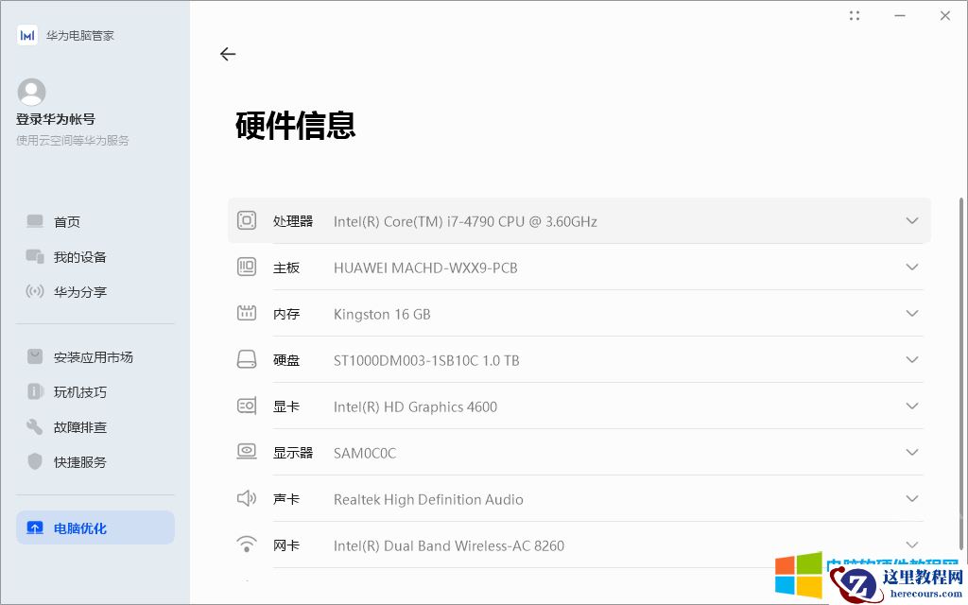
Task: Click the Wi-Fi icon next to 网卡
Action: [x=247, y=544]
